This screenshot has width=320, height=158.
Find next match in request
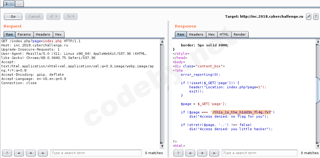[43, 153]
